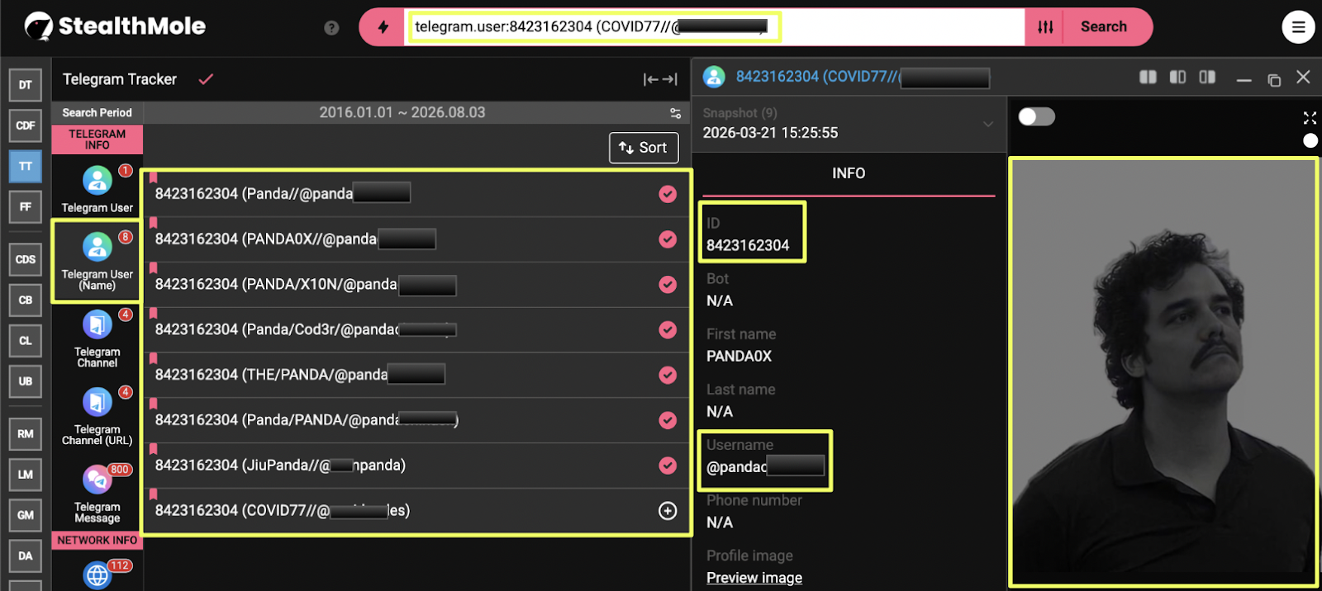Open the profile photo thumbnail
Image resolution: width=1322 pixels, height=591 pixels.
tap(1164, 372)
